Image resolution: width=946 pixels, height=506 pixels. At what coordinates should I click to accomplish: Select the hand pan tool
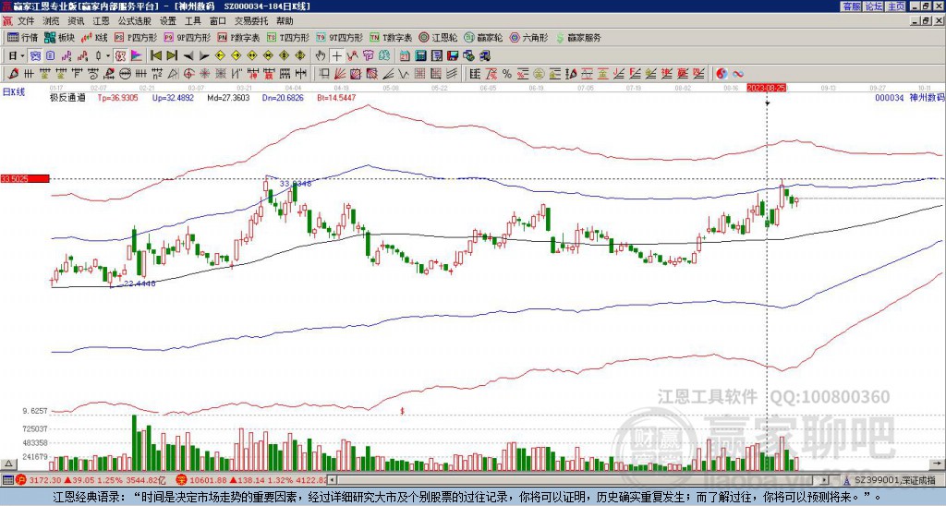point(321,55)
